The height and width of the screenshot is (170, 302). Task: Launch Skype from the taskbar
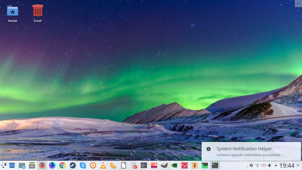pos(83,165)
